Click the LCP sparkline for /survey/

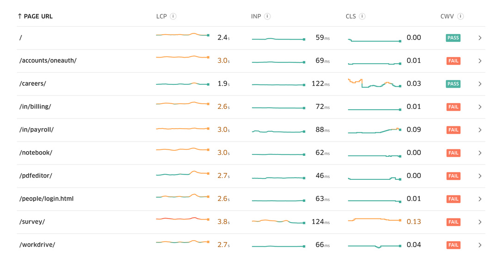182,220
